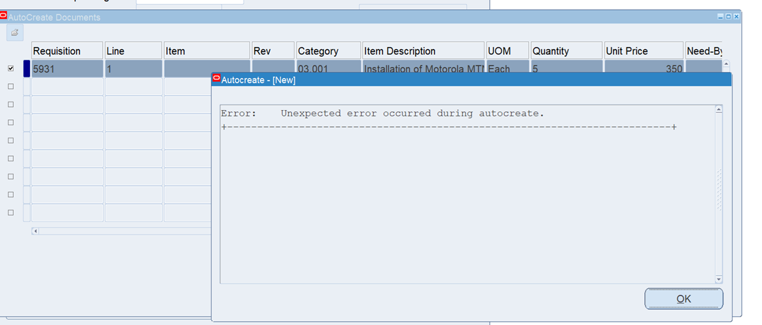This screenshot has width=762, height=325.
Task: Select the Item column header
Action: click(206, 50)
